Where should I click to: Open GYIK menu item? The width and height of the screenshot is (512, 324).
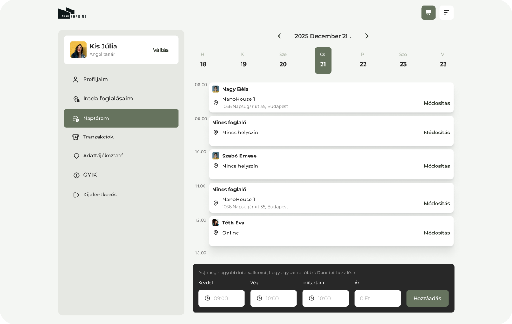pyautogui.click(x=121, y=175)
